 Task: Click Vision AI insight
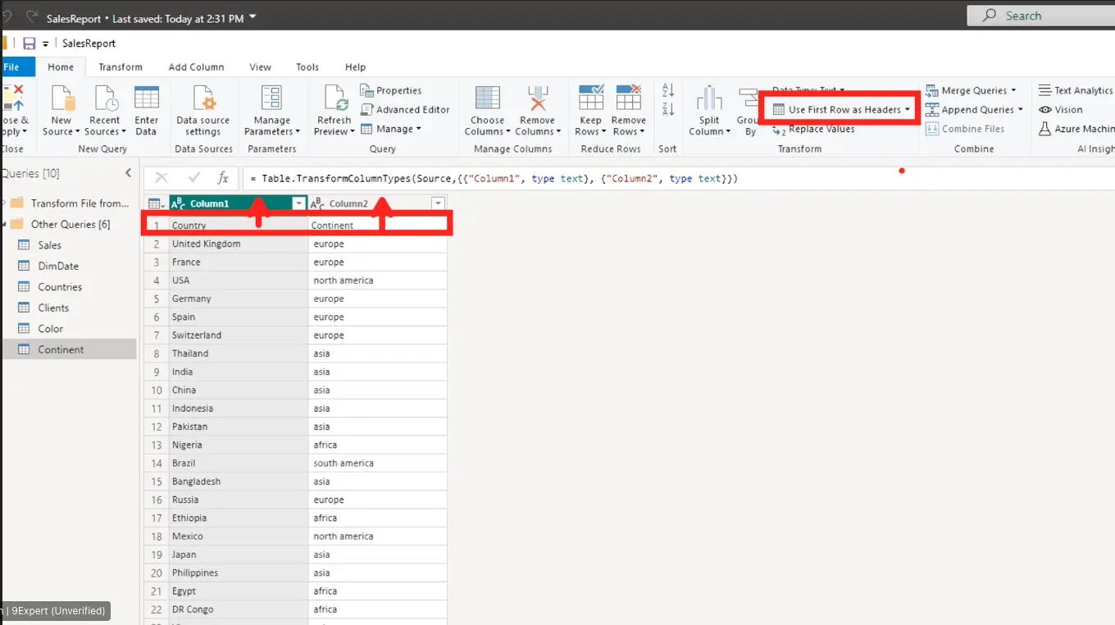pyautogui.click(x=1061, y=109)
